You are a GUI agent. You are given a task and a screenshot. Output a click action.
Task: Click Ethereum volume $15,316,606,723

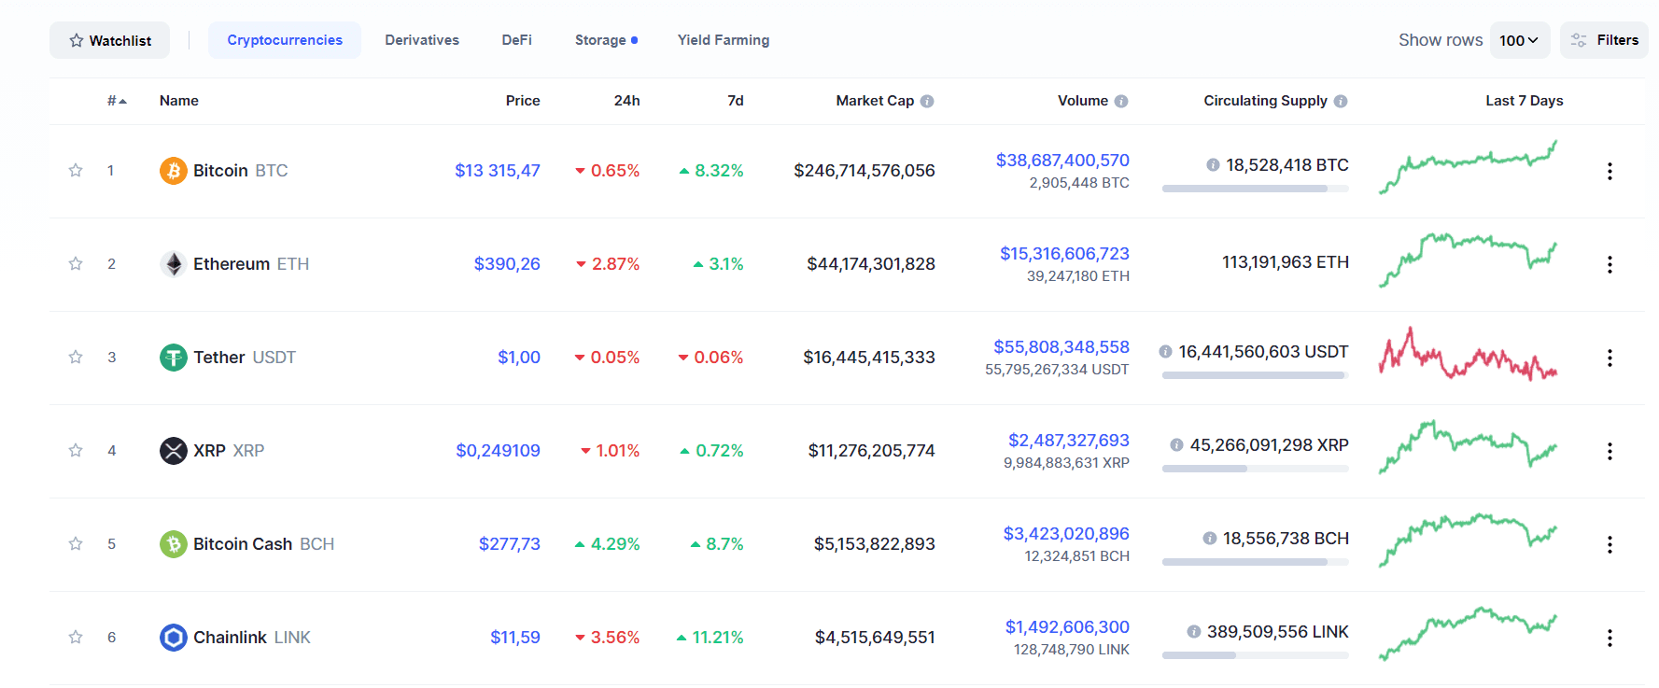[1064, 254]
